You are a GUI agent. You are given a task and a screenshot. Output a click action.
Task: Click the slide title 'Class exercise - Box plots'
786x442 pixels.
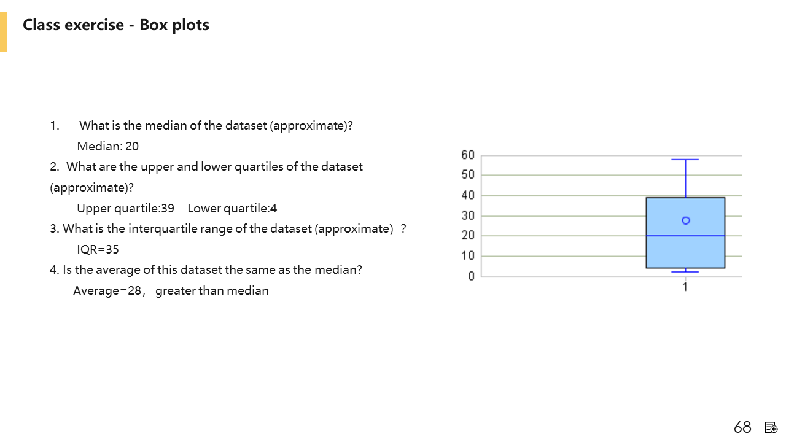116,25
